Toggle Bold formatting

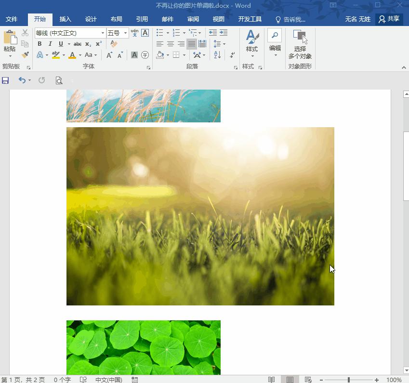(40, 44)
